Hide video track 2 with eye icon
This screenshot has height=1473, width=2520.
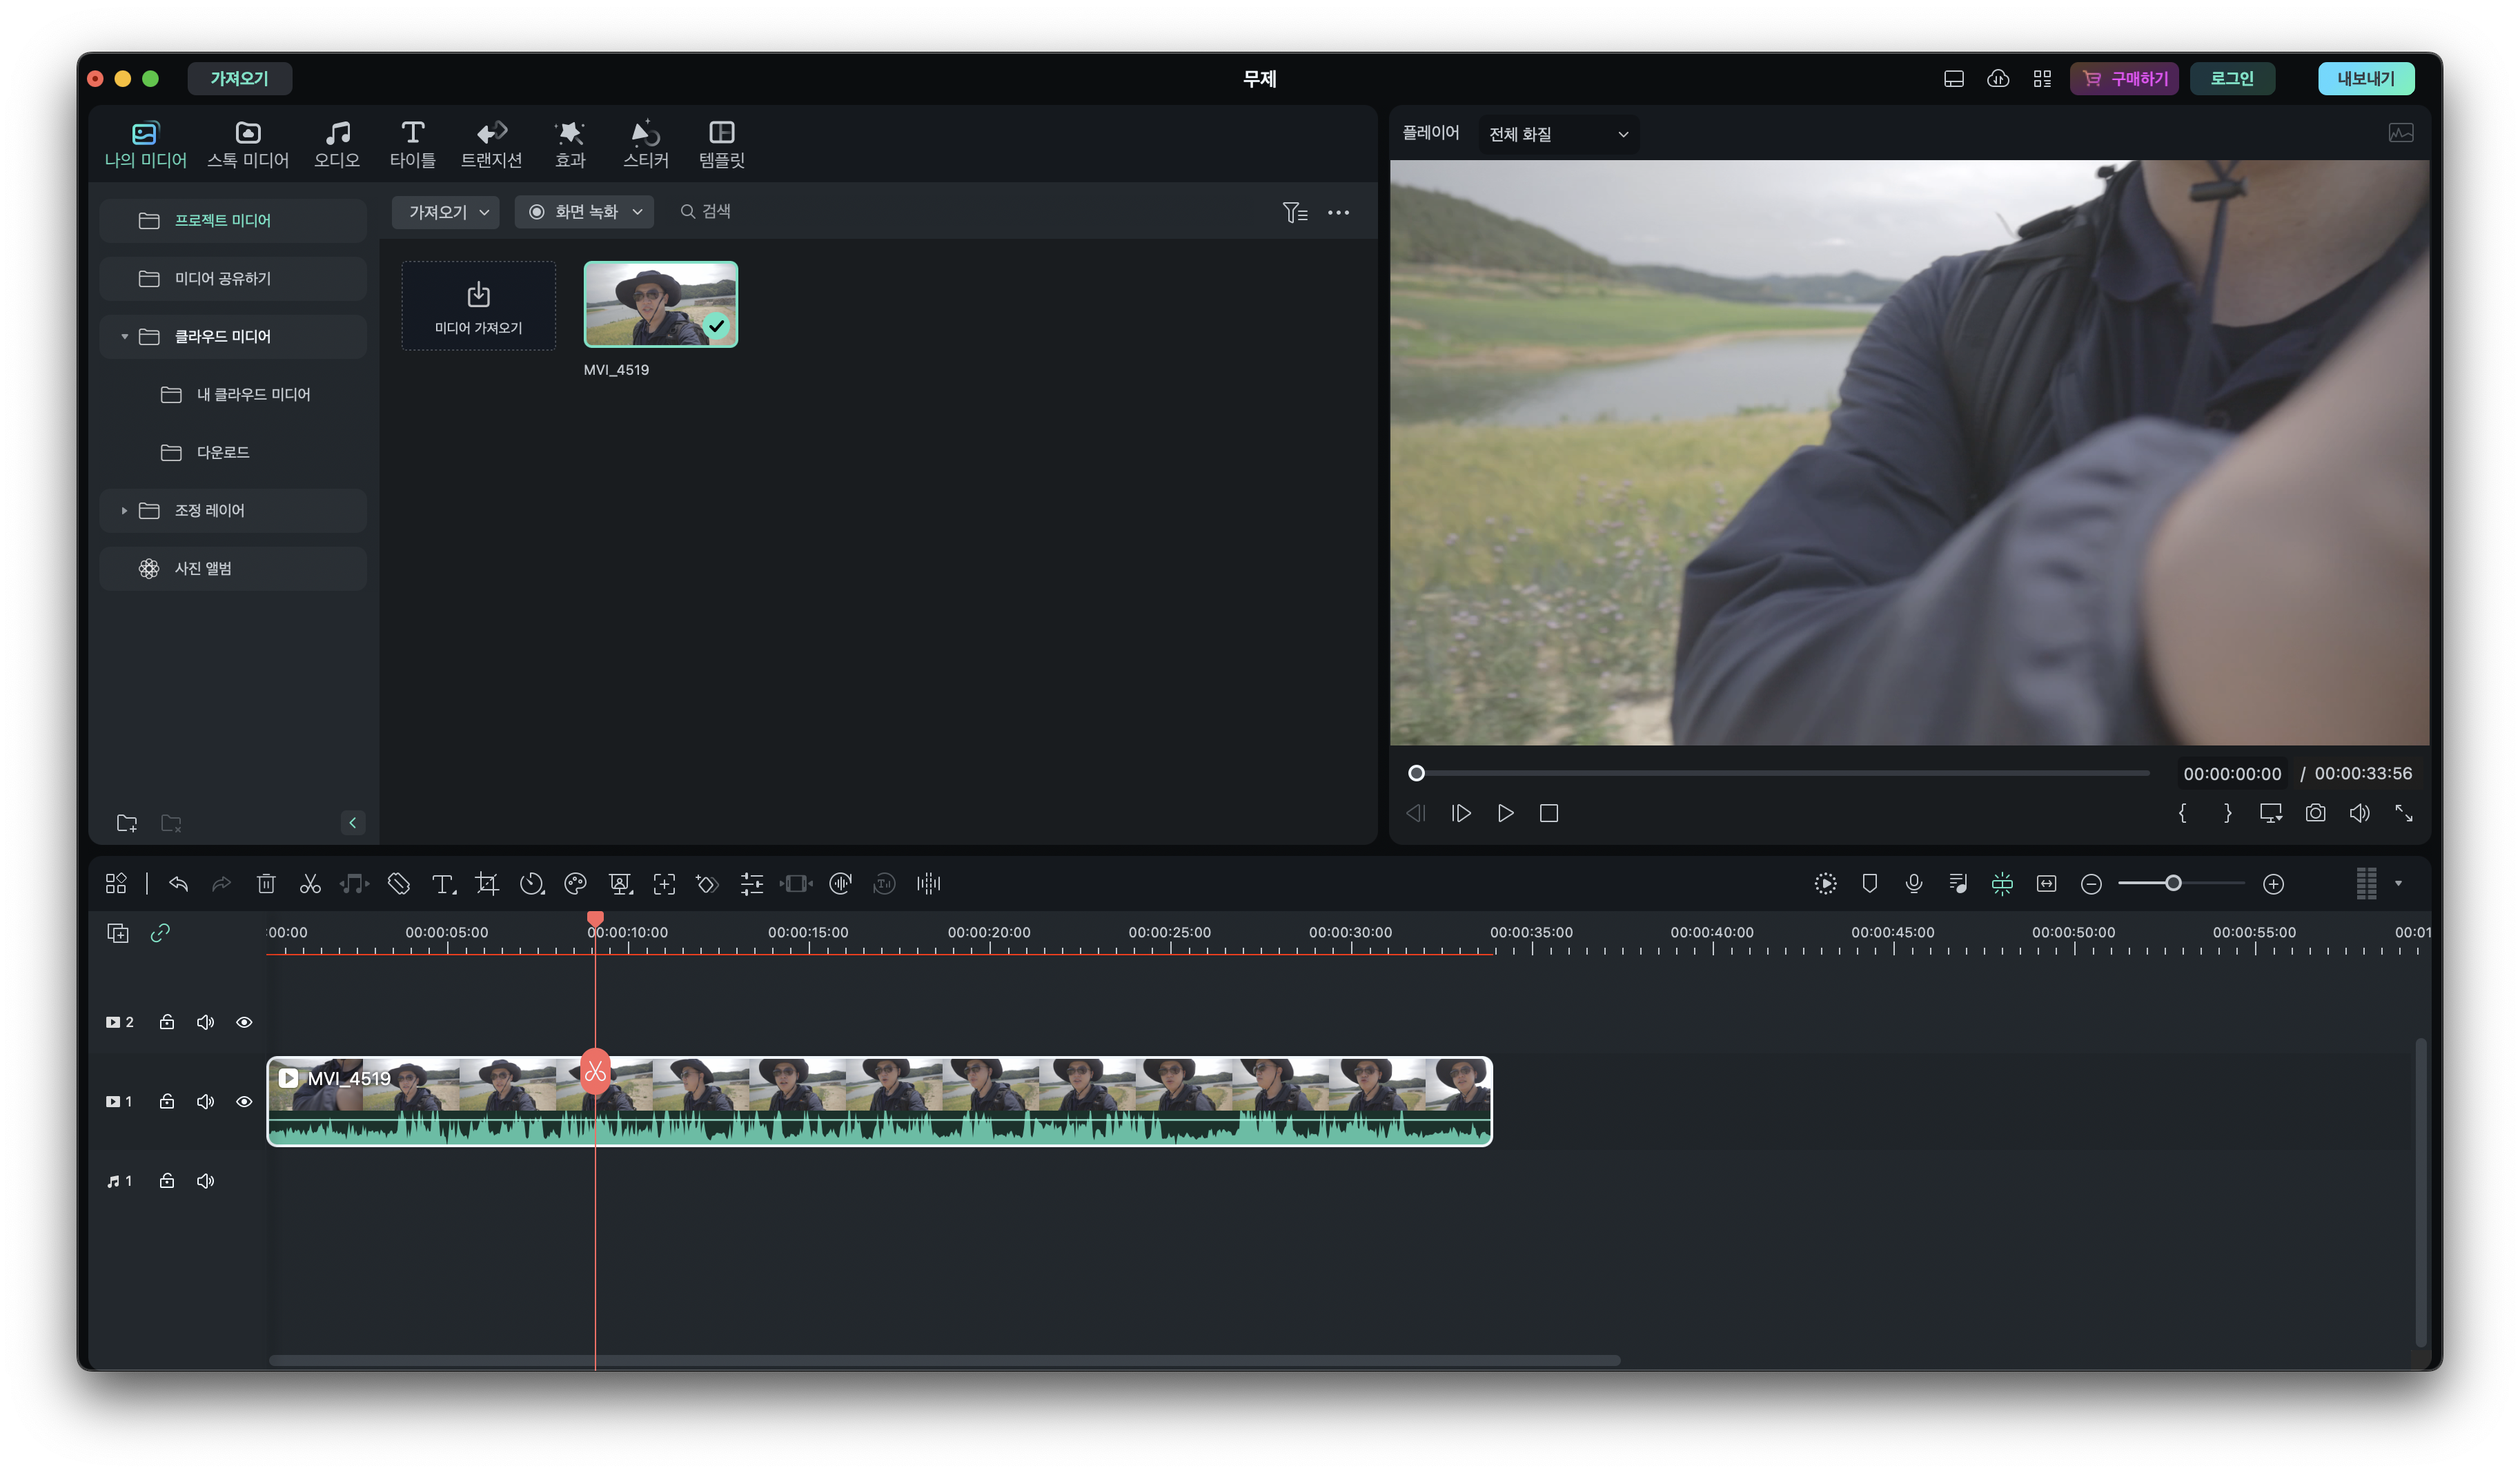244,1022
